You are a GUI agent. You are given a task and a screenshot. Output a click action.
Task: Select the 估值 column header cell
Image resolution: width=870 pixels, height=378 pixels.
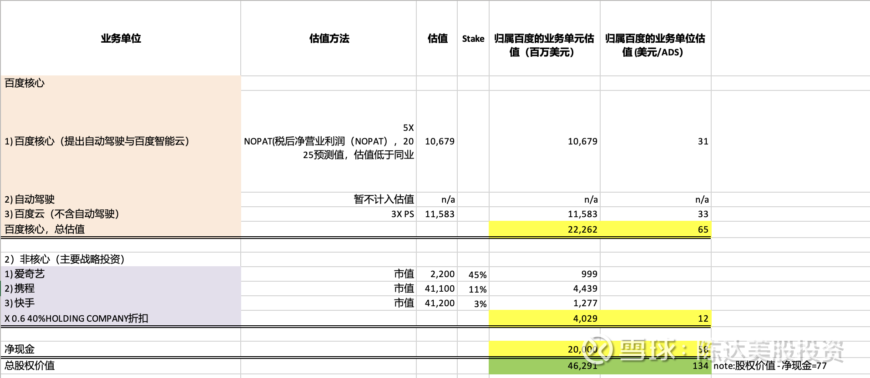point(437,39)
